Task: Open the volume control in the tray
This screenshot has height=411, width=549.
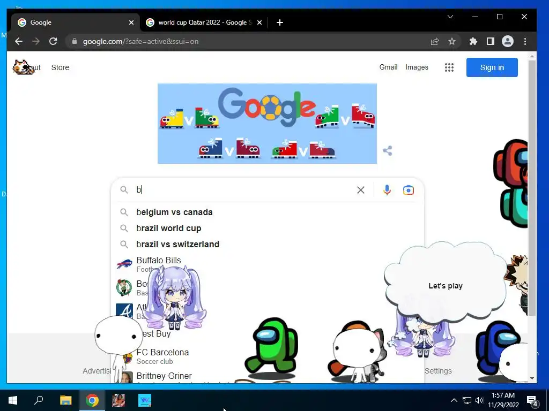Action: pyautogui.click(x=479, y=400)
